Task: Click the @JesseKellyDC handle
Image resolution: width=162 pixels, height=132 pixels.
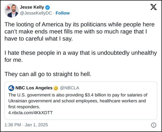Action: 36,13
